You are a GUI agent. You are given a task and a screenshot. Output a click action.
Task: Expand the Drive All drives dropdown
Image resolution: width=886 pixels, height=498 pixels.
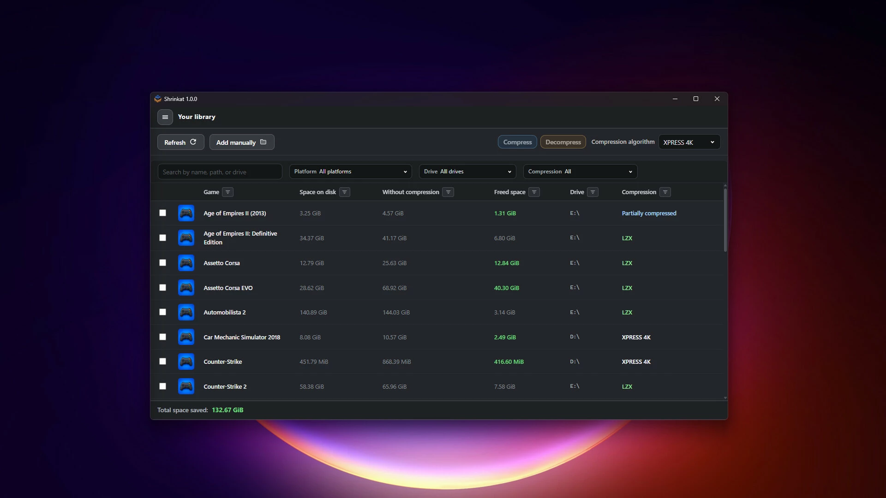[467, 172]
